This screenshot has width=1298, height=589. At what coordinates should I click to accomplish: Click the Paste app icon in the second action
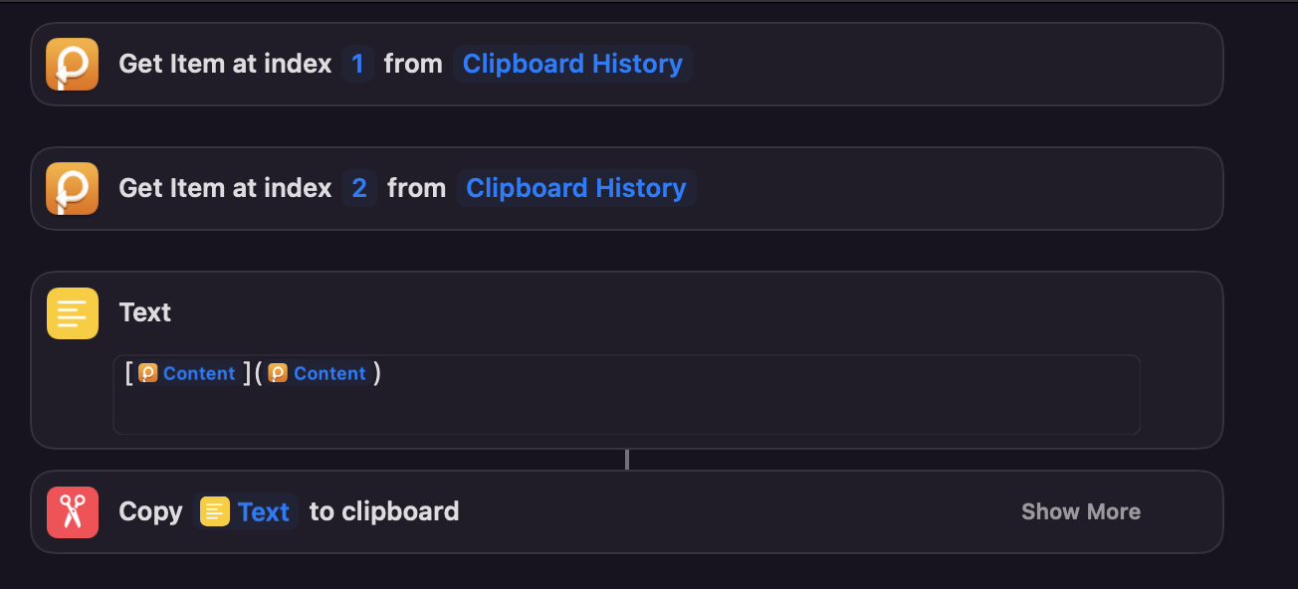point(72,188)
